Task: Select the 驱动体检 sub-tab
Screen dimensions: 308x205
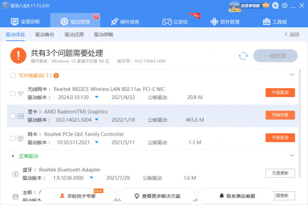Action: coord(15,35)
